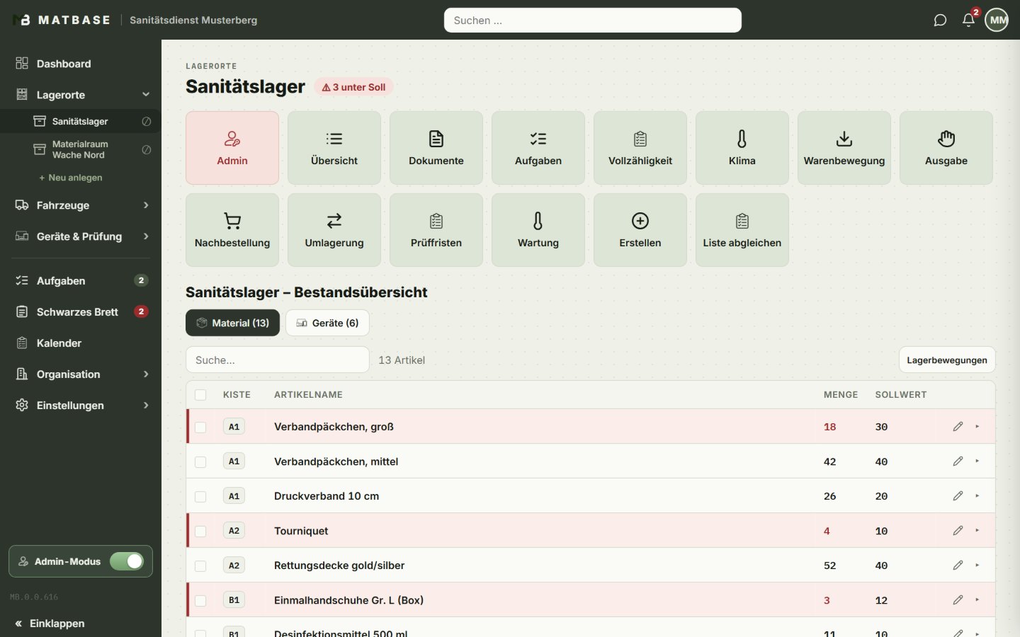Toggle the Admin-Modus switch

pyautogui.click(x=127, y=561)
